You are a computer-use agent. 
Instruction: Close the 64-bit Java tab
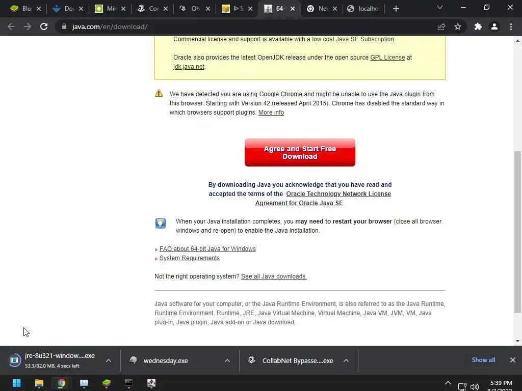(x=293, y=9)
